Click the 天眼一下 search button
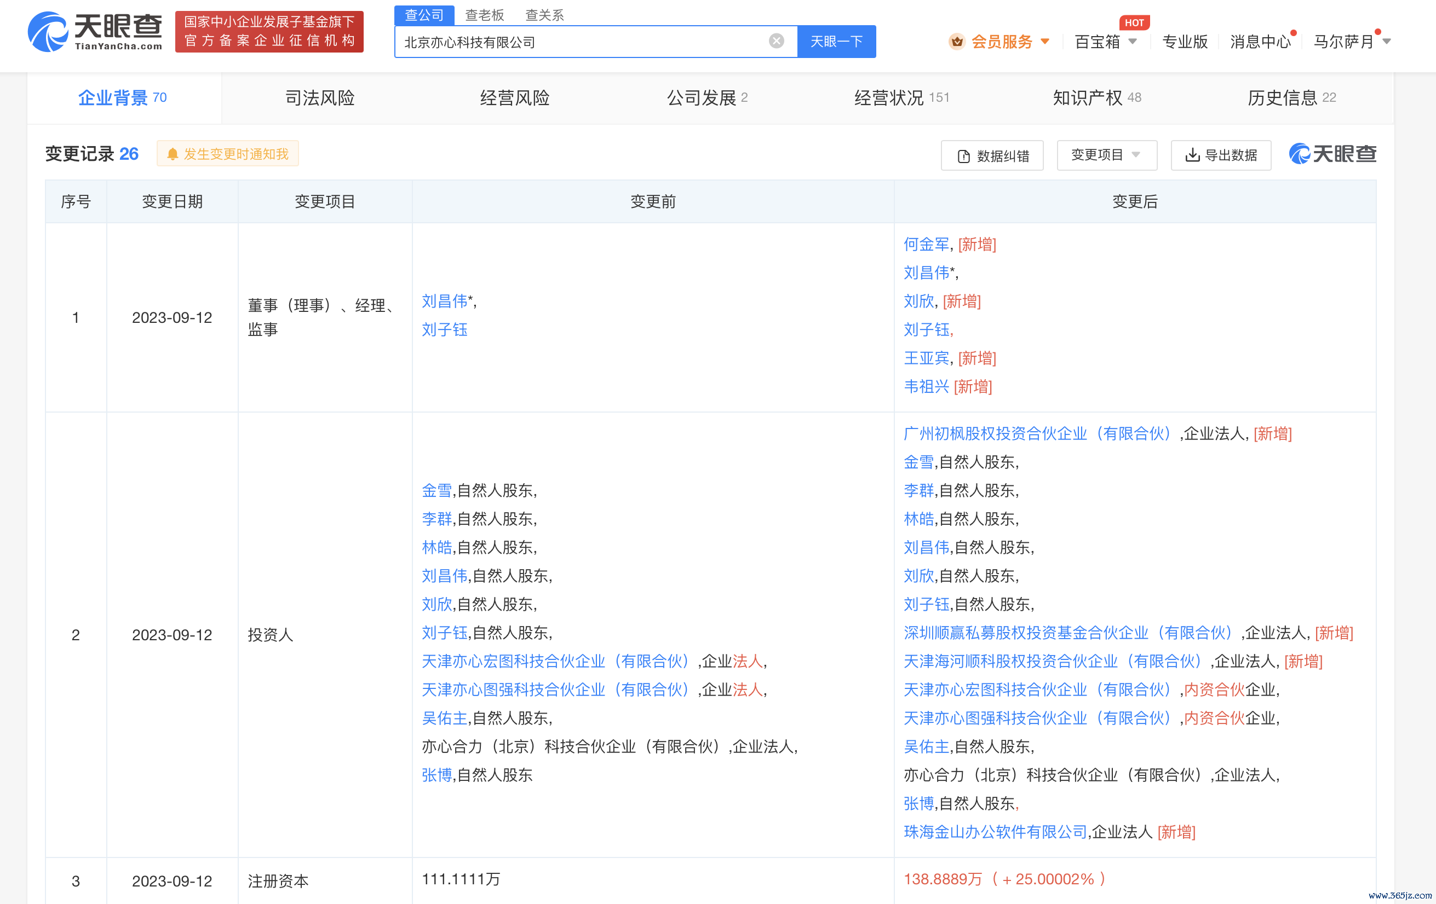This screenshot has height=904, width=1436. click(836, 41)
